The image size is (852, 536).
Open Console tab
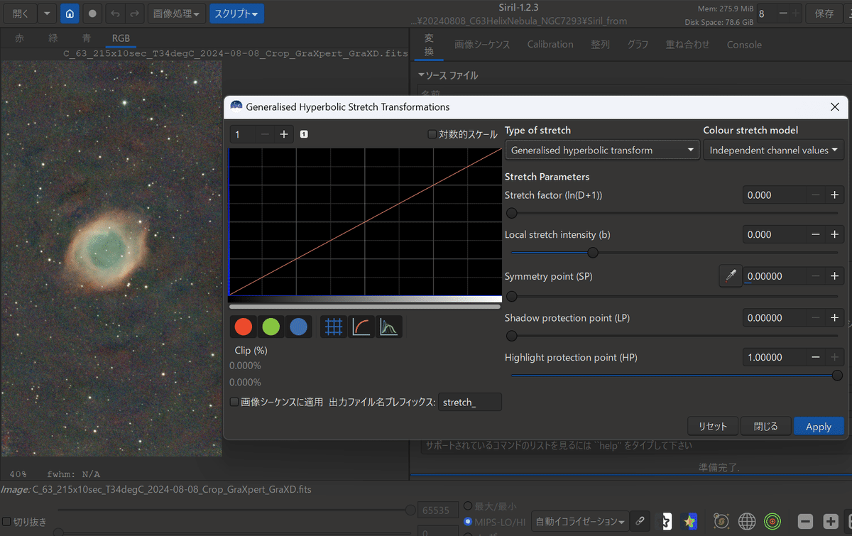(x=744, y=44)
